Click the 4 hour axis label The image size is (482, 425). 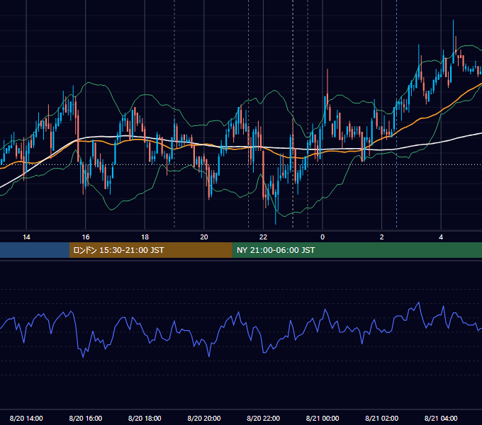tap(441, 237)
